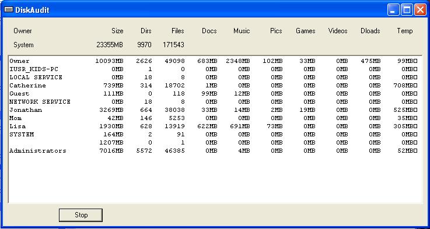Click the Games column header
This screenshot has width=430, height=229.
(306, 31)
